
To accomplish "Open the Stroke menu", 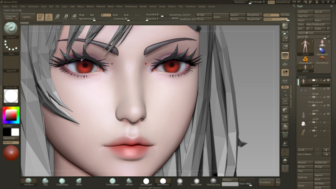I will [x=162, y=6].
